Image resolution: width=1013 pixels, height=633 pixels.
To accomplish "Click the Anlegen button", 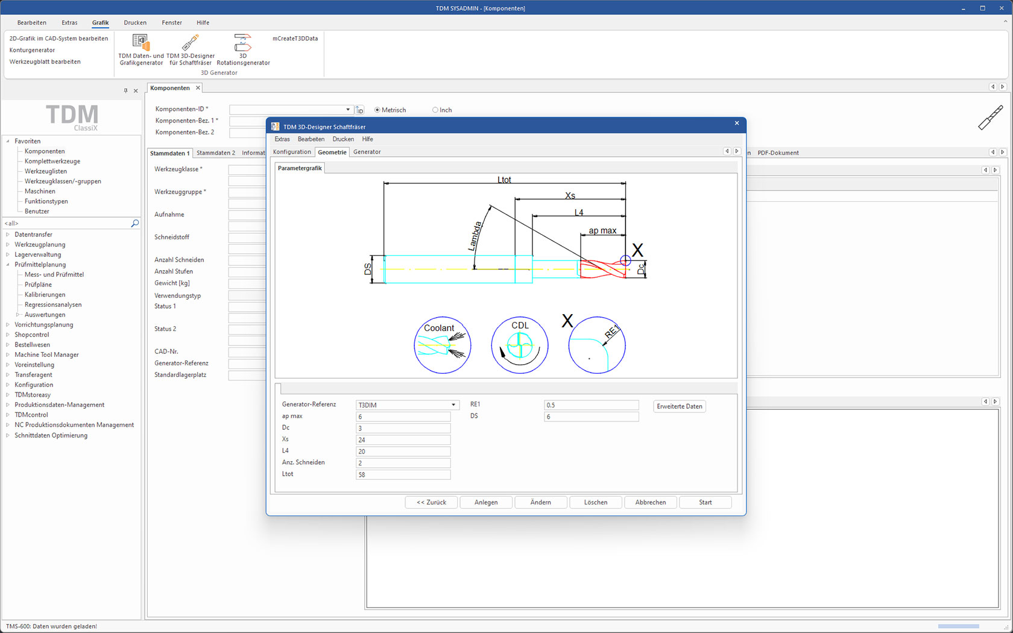I will point(486,502).
